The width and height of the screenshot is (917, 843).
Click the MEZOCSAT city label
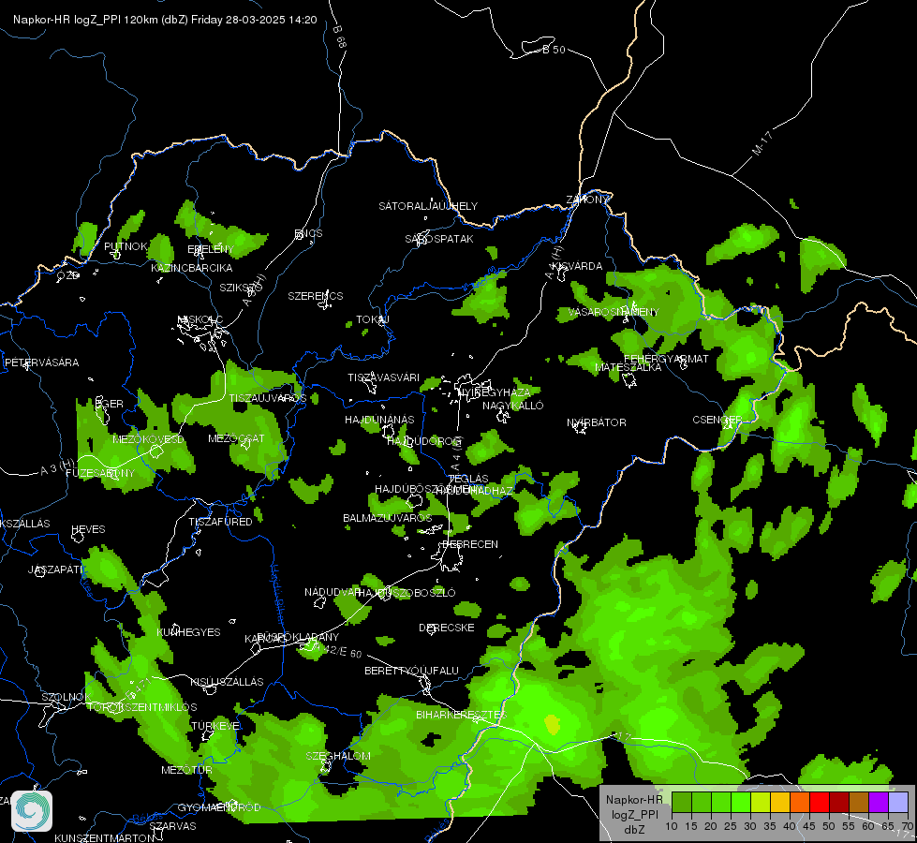236,438
